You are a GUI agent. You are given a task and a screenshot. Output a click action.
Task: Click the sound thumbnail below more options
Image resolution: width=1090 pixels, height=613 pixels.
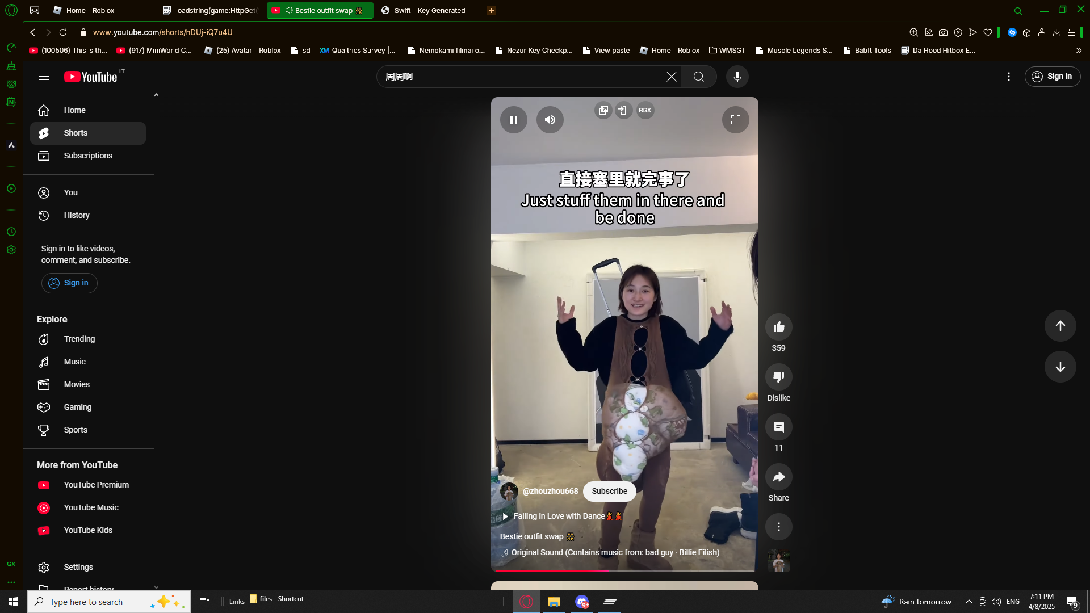coord(778,561)
